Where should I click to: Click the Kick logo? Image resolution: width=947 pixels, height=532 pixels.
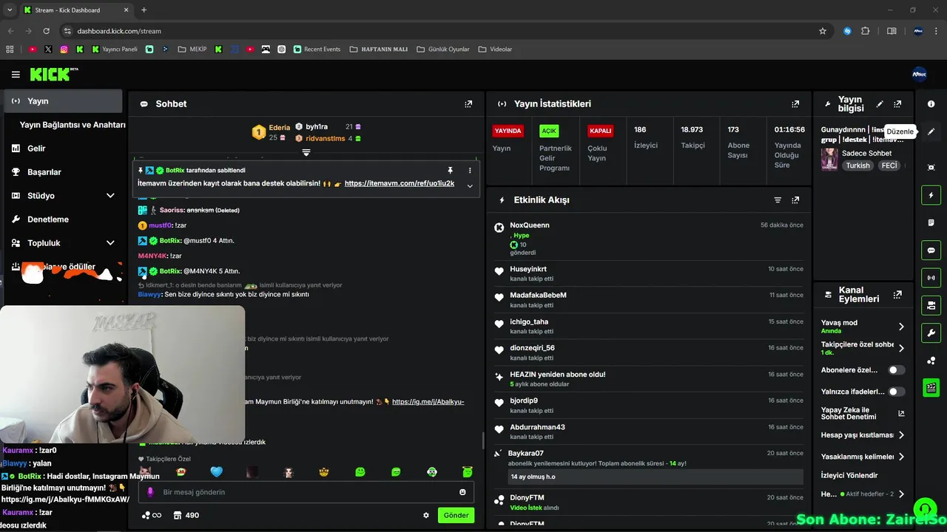[x=53, y=74]
